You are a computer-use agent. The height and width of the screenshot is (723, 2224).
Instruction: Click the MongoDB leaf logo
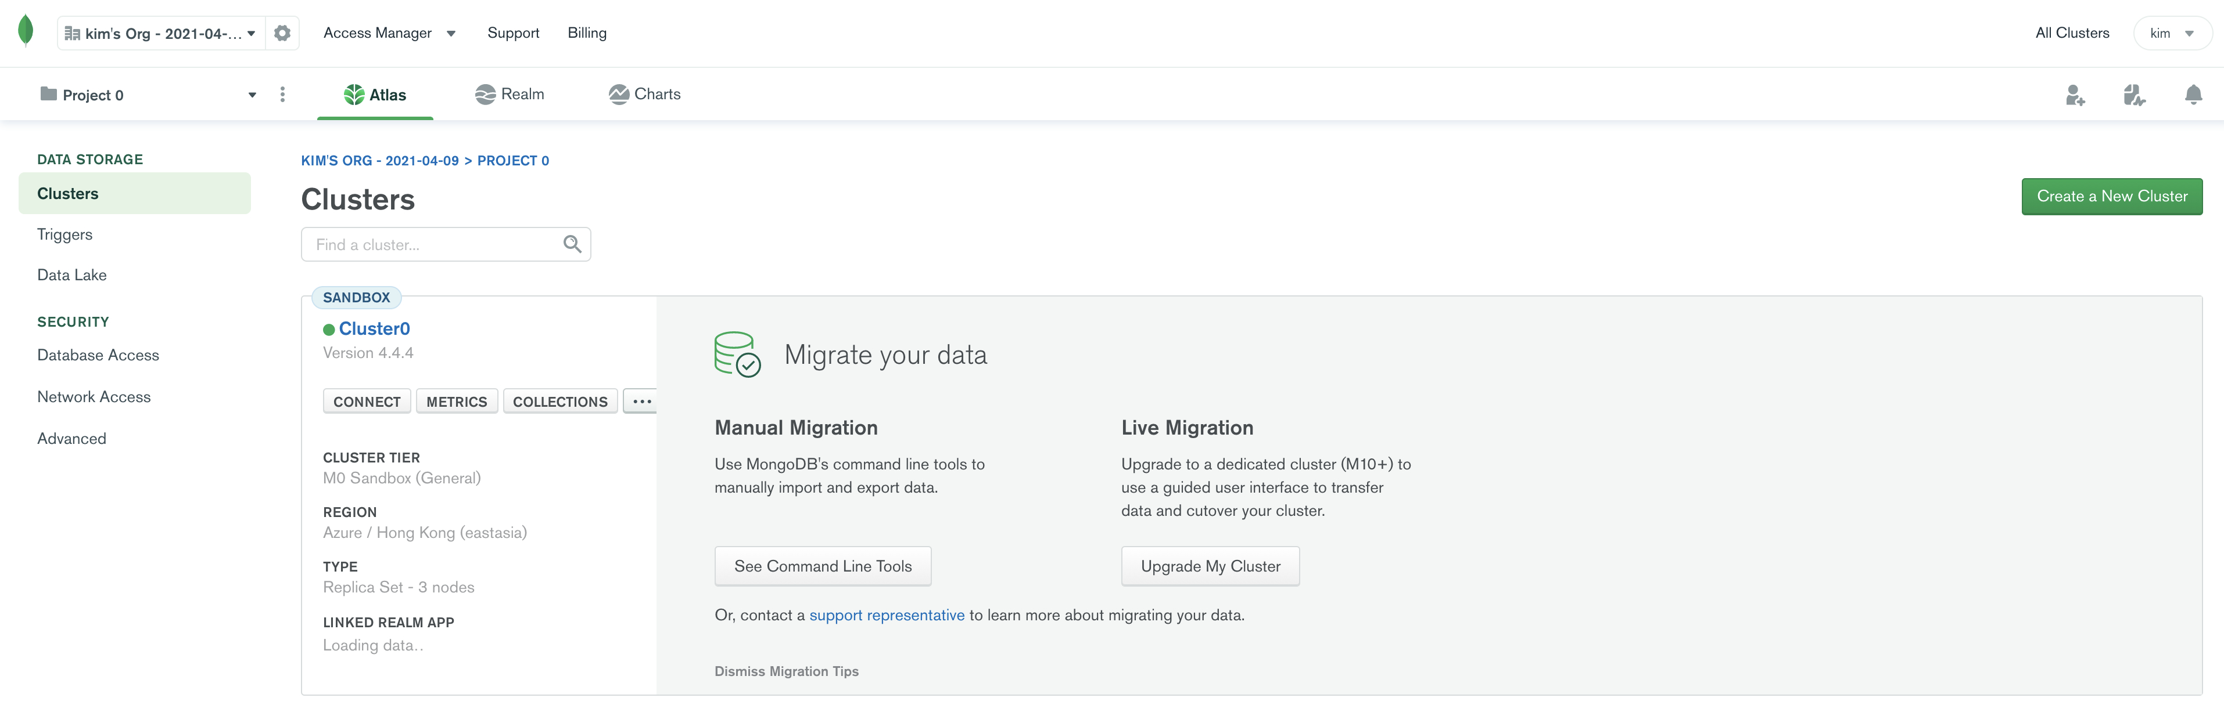pyautogui.click(x=26, y=32)
